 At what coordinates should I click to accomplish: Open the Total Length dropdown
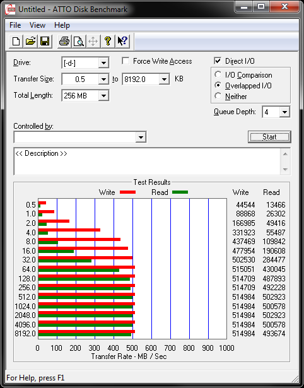click(x=103, y=95)
